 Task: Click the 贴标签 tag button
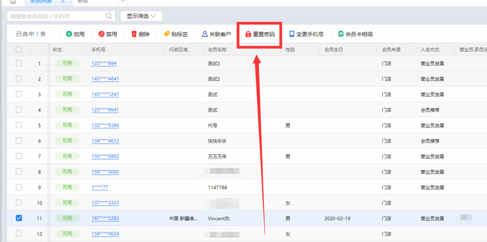pos(175,34)
